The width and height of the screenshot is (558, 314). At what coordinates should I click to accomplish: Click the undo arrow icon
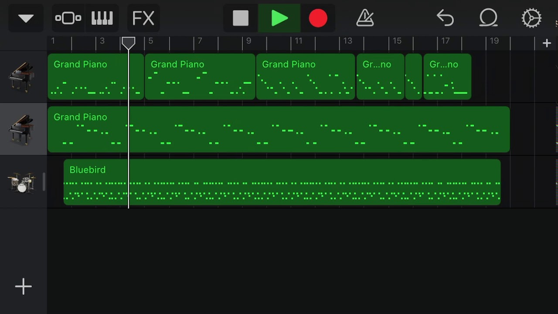tap(446, 18)
